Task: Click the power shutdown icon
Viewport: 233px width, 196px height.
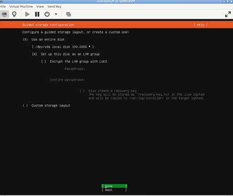Action: click(x=47, y=14)
